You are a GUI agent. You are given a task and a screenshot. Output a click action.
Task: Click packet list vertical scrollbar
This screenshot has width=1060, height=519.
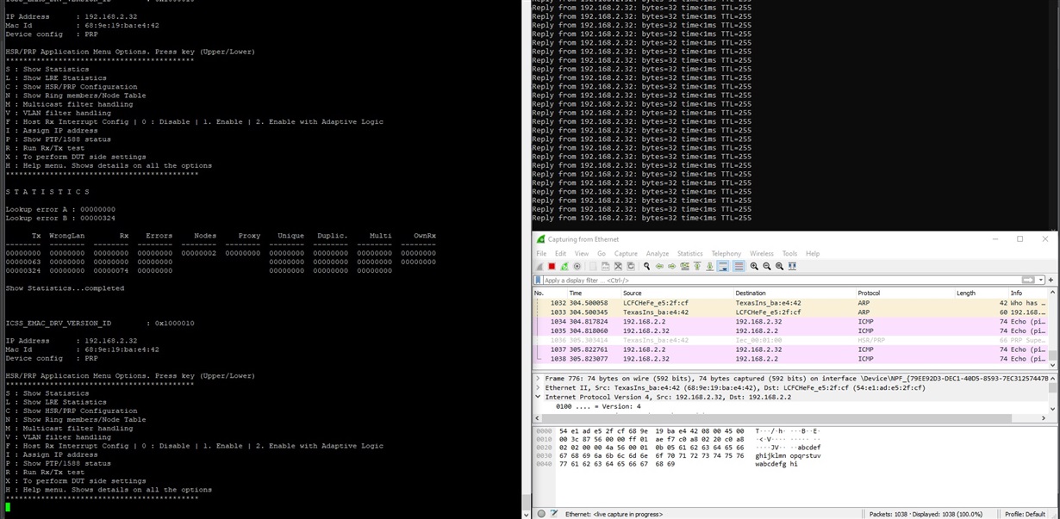coord(1051,331)
